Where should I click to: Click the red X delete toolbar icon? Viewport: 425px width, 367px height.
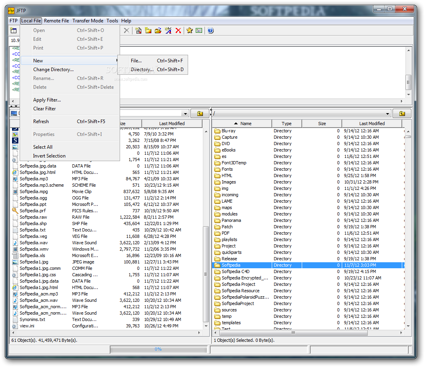178,31
